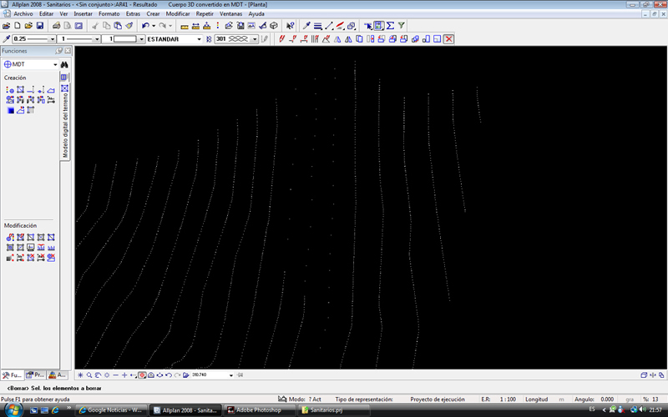Pin the Funciones panel
This screenshot has height=417, width=668.
click(x=58, y=51)
